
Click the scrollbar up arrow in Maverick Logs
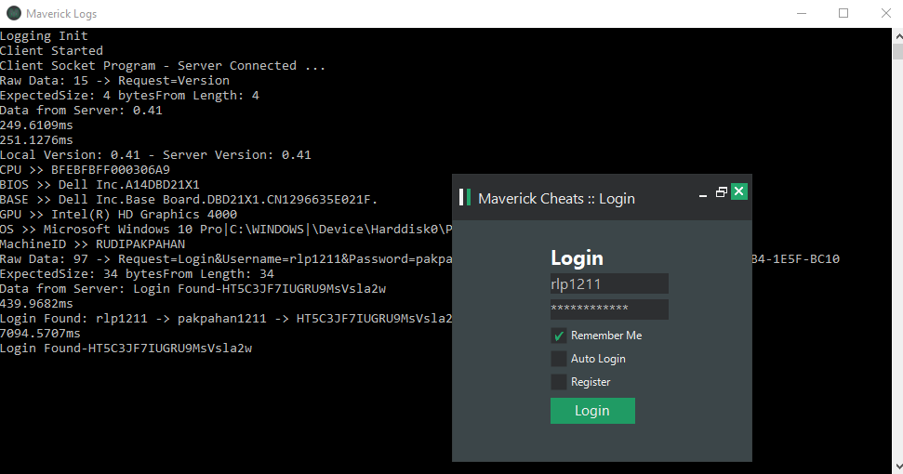pos(897,35)
